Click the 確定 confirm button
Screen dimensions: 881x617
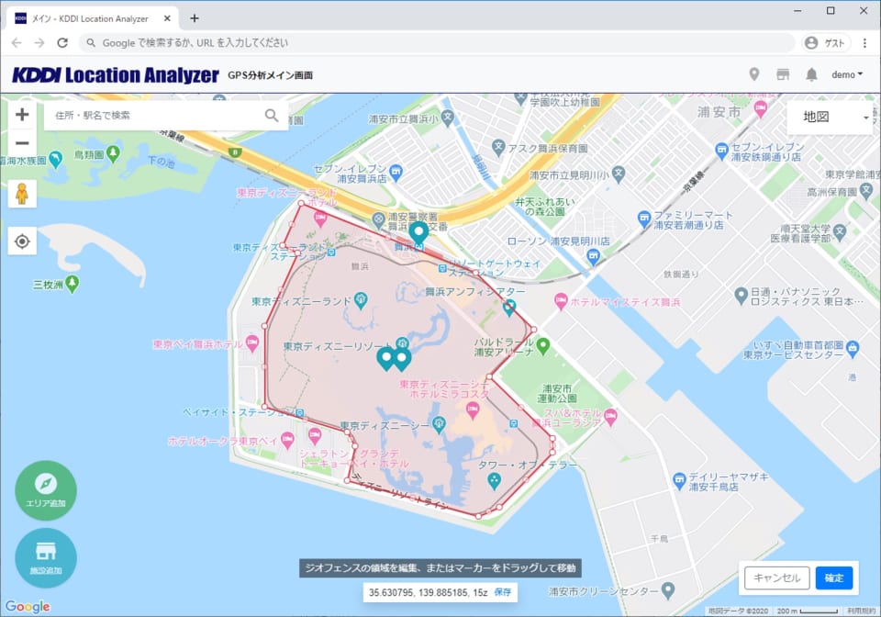tap(834, 578)
